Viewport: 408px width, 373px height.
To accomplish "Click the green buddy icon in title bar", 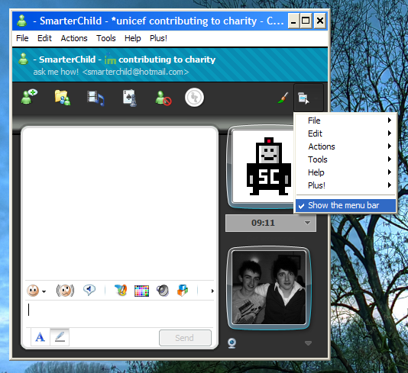I will pyautogui.click(x=22, y=21).
